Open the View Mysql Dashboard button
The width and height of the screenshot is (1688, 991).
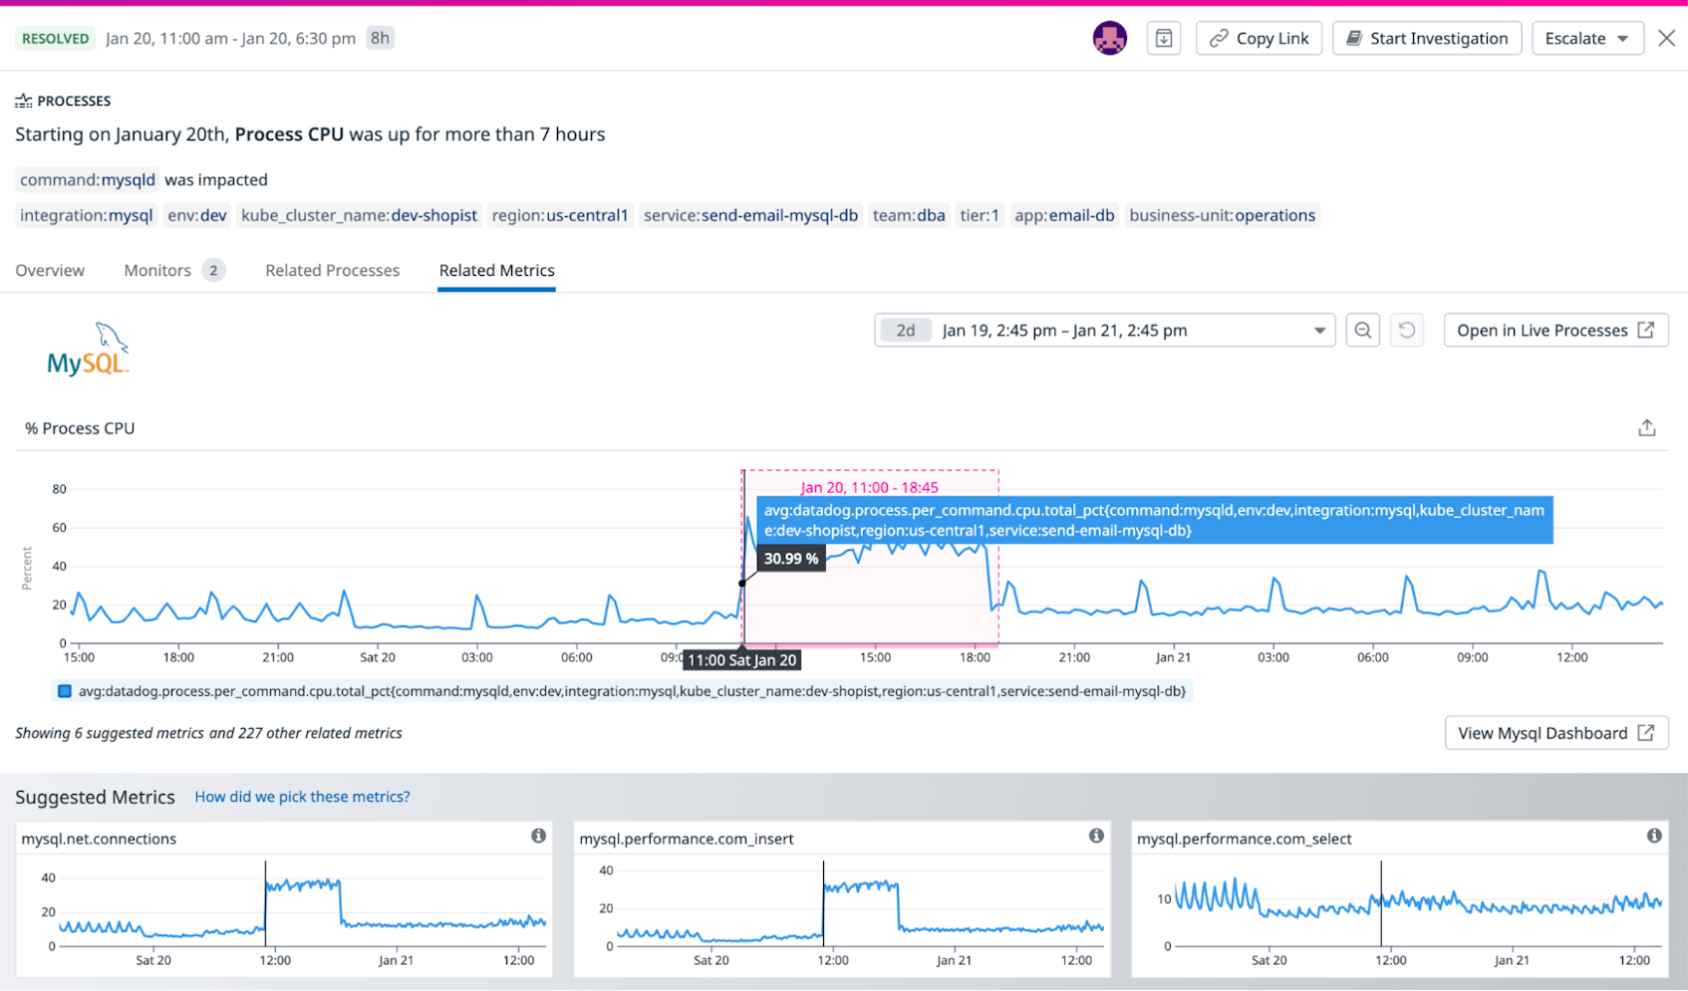1555,732
